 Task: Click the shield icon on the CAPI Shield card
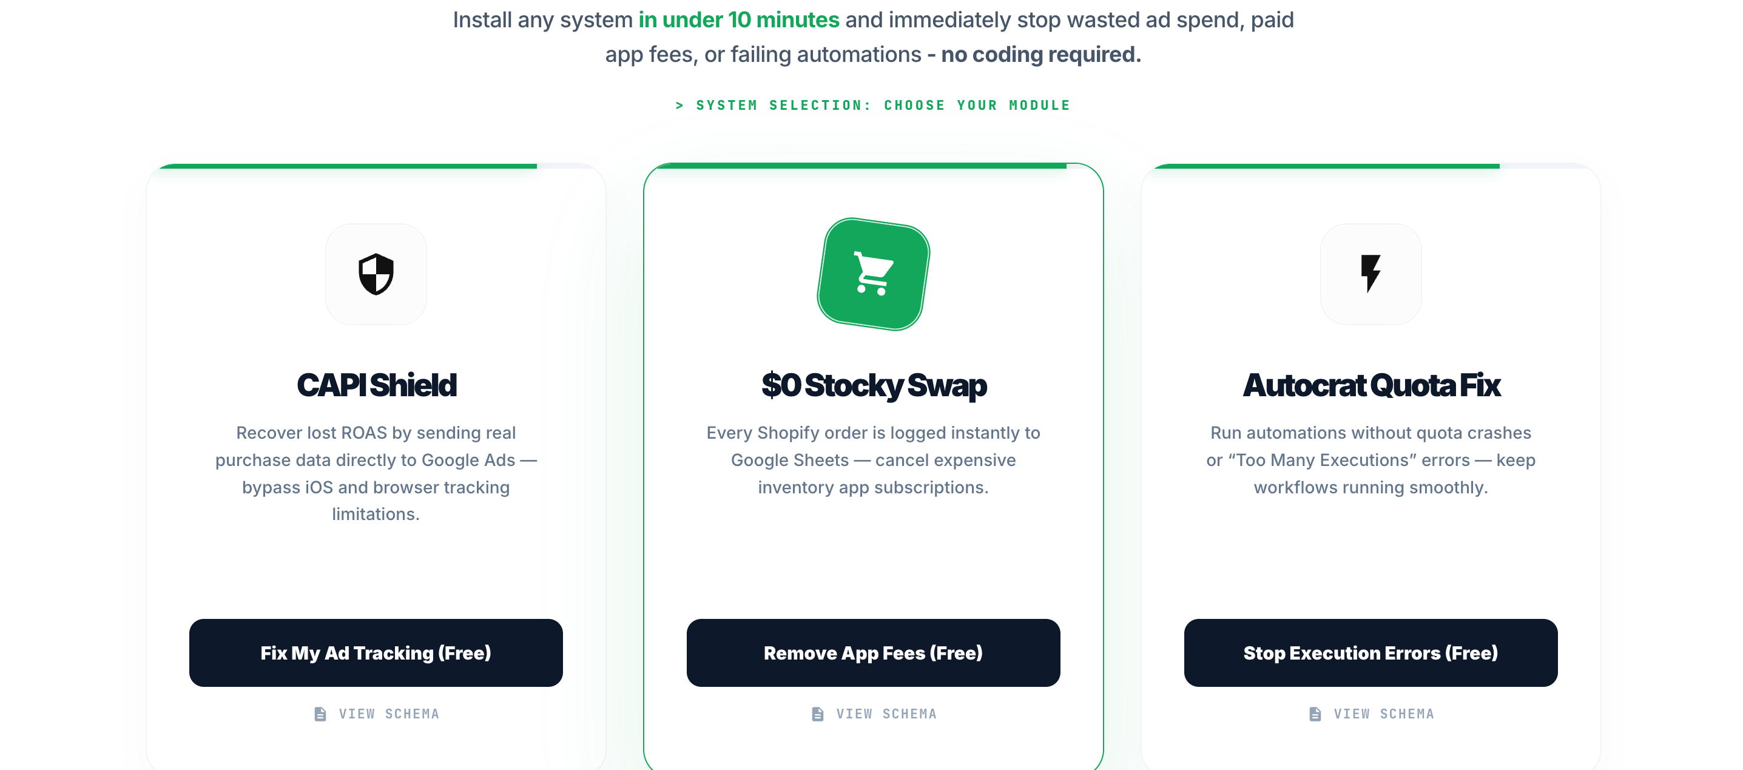point(376,274)
